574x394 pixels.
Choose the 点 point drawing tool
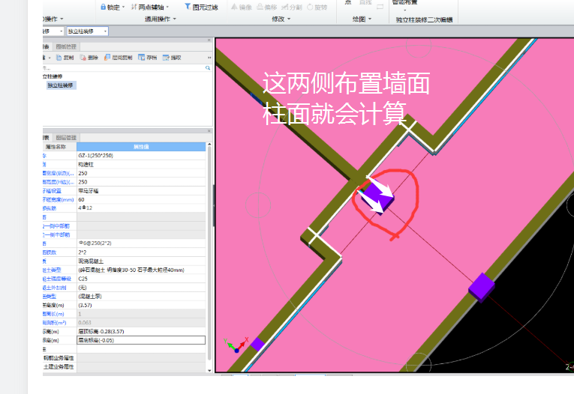pyautogui.click(x=348, y=2)
